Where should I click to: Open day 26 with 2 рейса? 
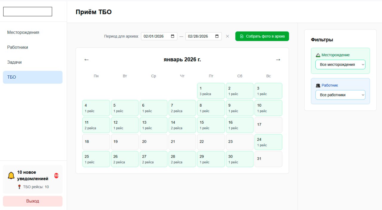[x=125, y=159]
